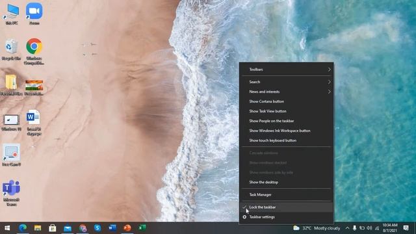Click the battery/power tray icon
This screenshot has height=234, width=416.
click(362, 228)
